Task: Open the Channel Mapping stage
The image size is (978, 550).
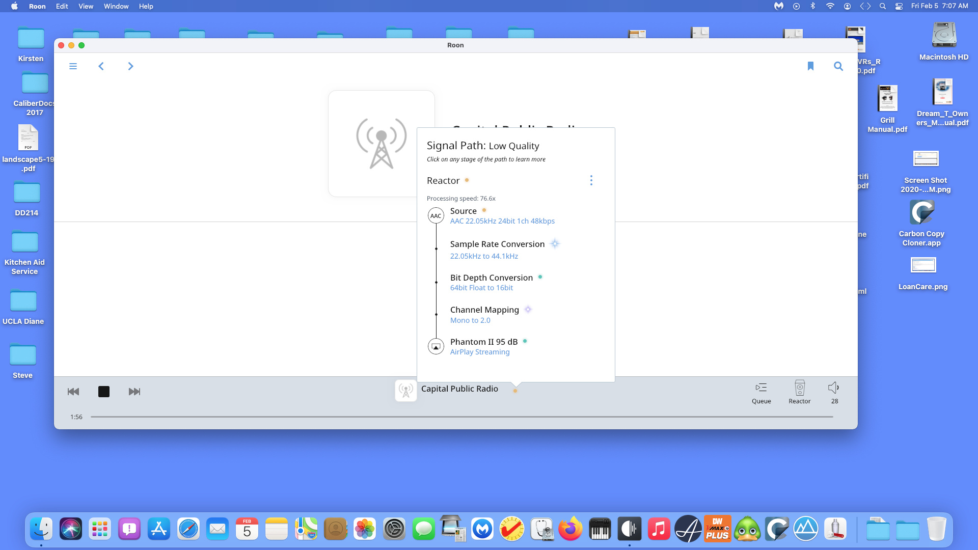Action: pyautogui.click(x=484, y=310)
